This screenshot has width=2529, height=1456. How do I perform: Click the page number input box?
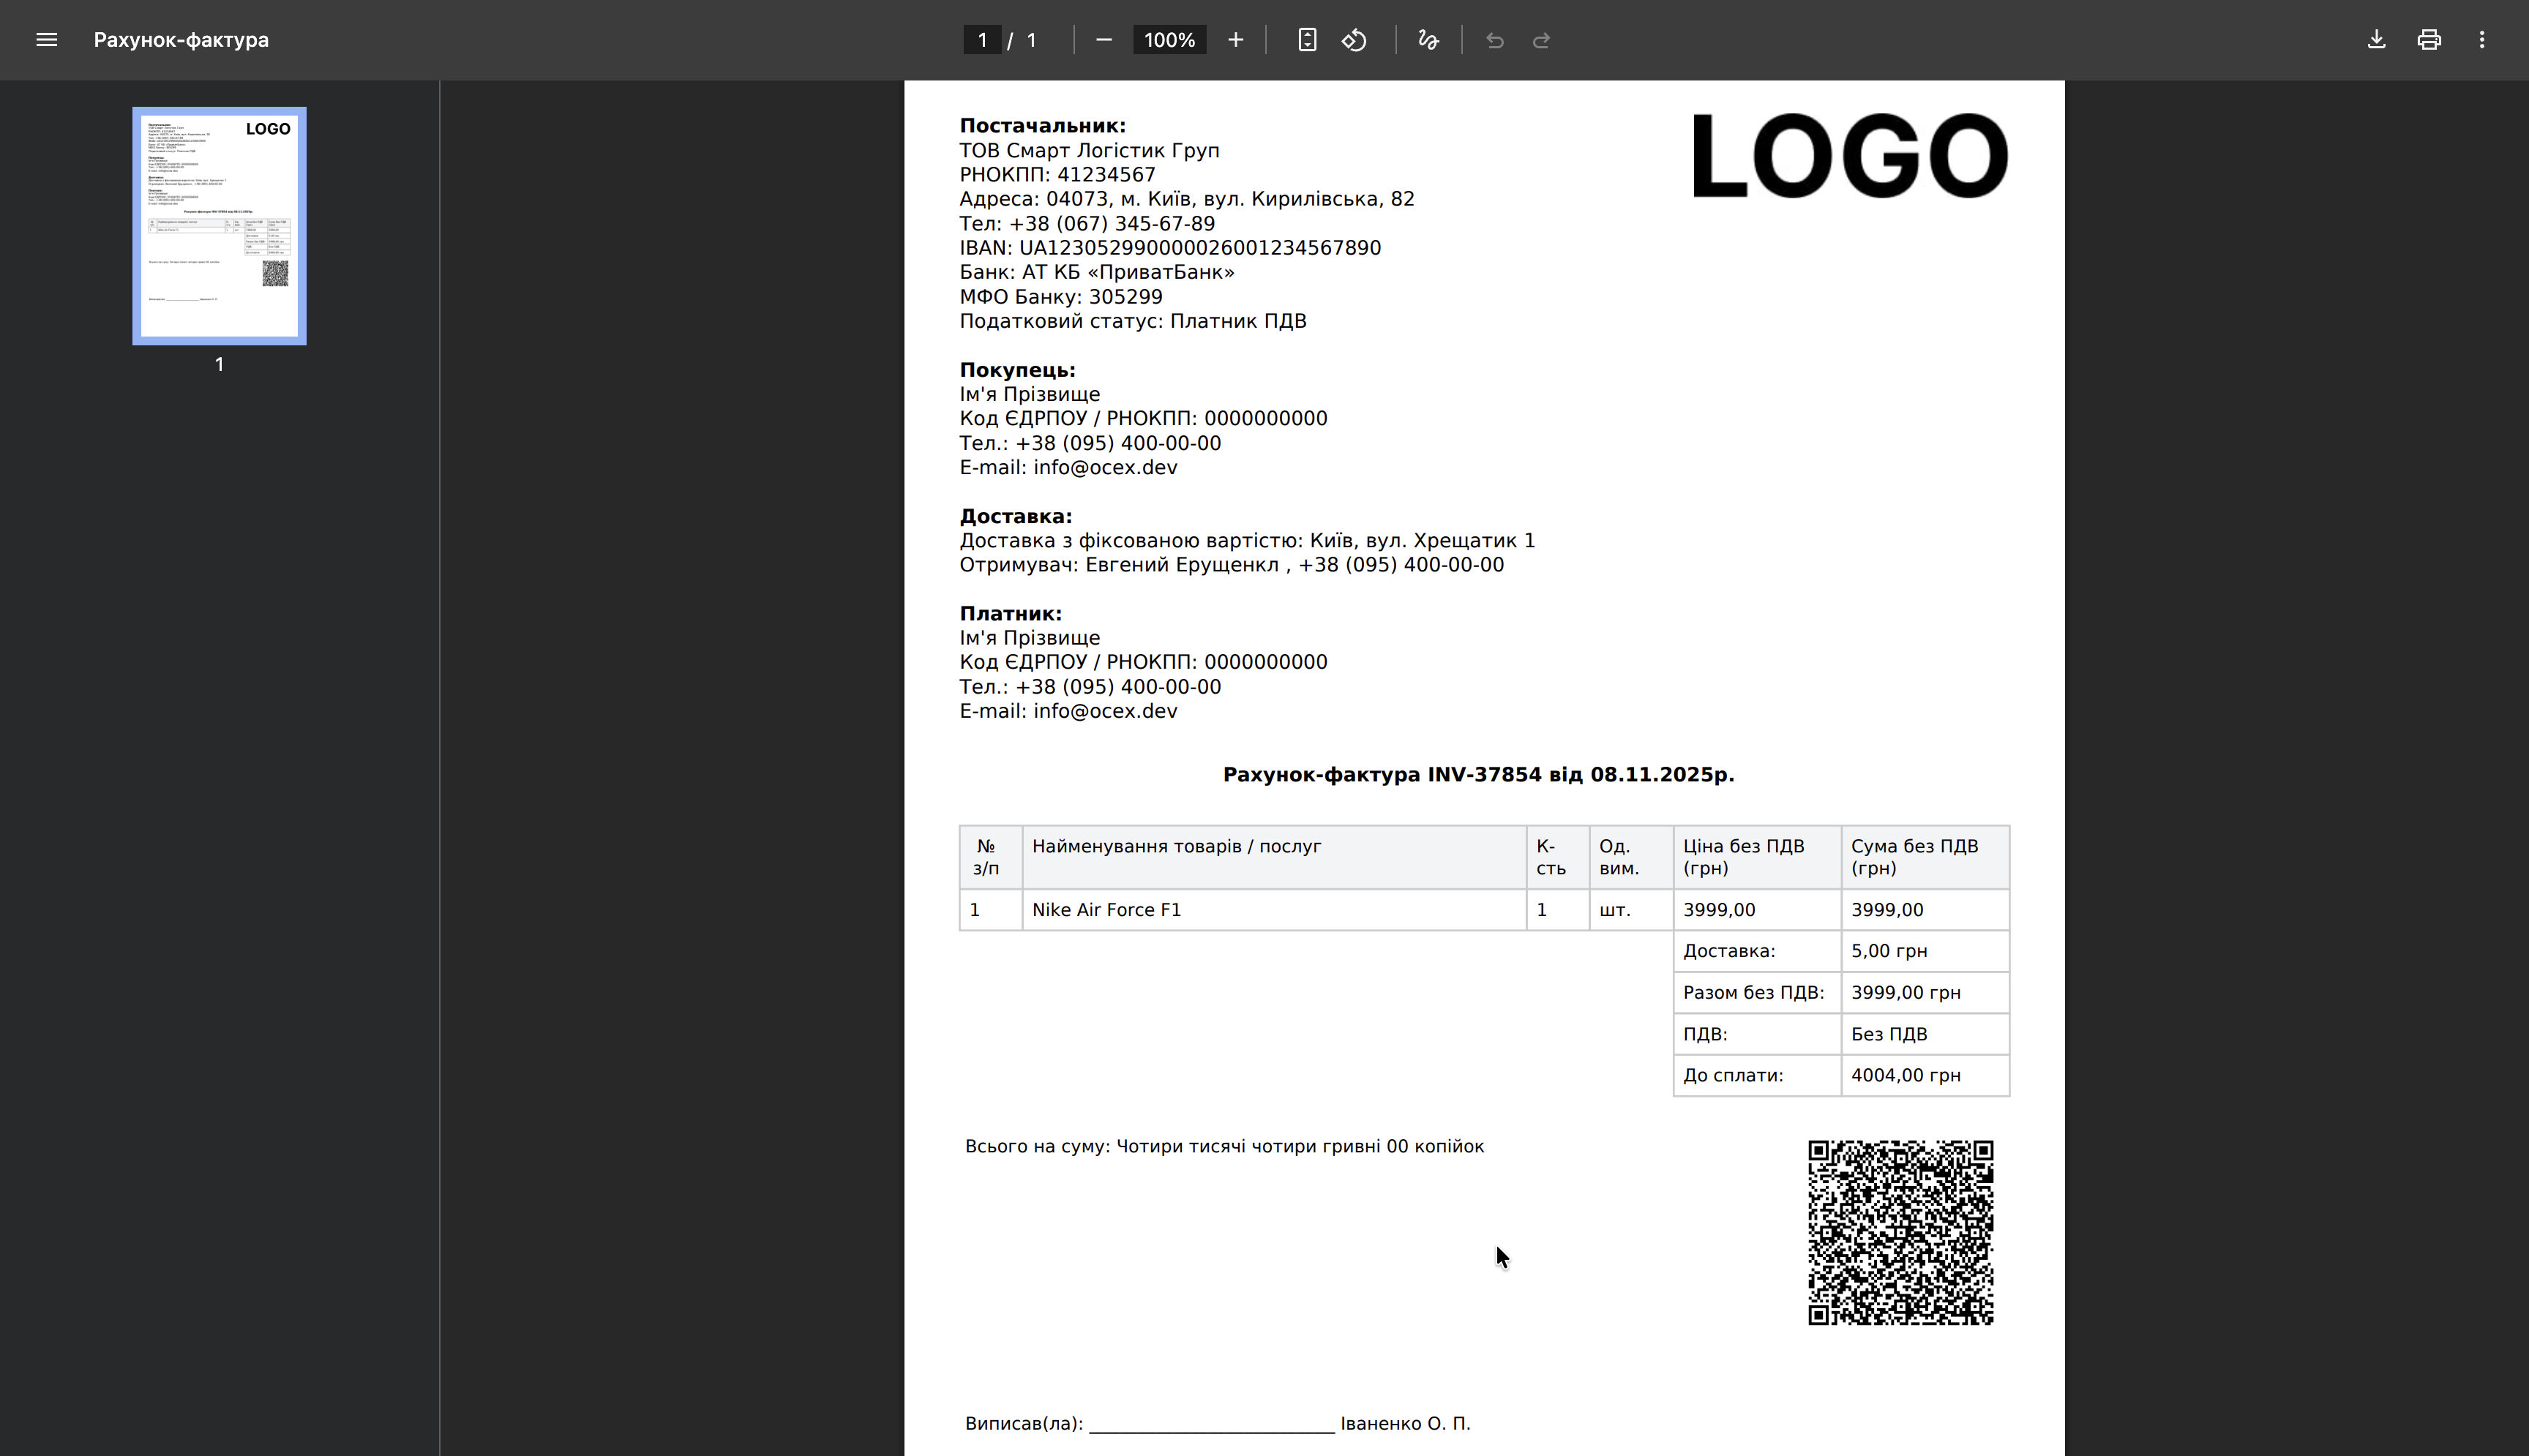pyautogui.click(x=982, y=40)
